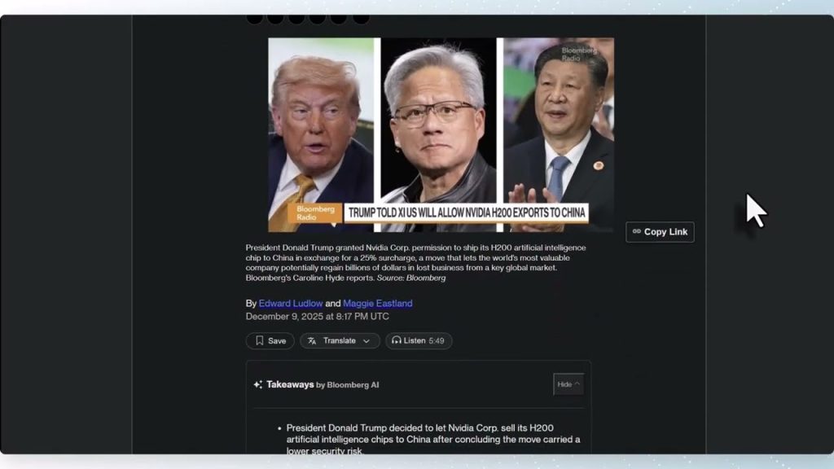Open the Translate dropdown

coord(340,341)
